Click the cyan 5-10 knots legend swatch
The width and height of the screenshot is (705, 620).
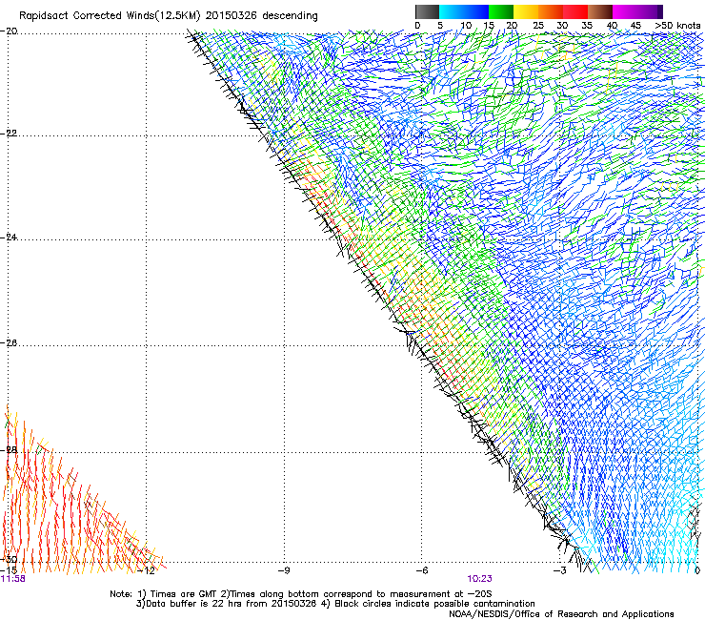[452, 11]
